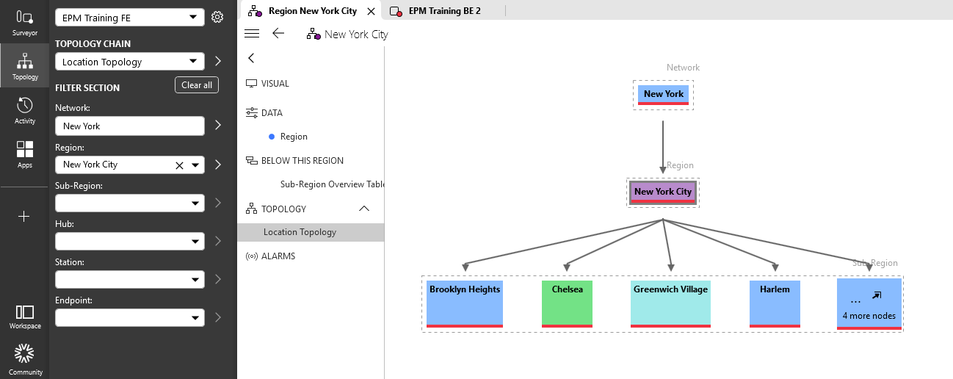Image resolution: width=953 pixels, height=379 pixels.
Task: Open the Topology module in sidebar
Action: [24, 65]
